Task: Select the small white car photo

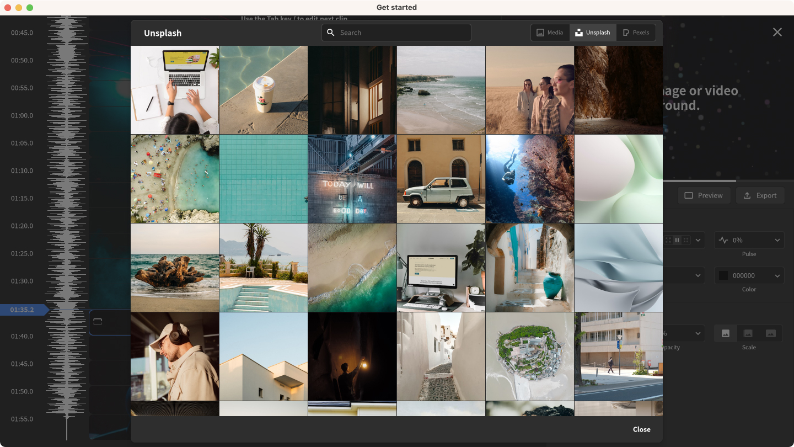Action: [x=441, y=179]
